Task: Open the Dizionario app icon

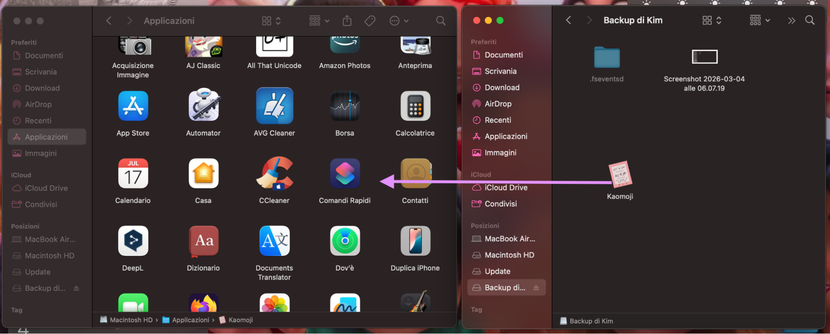Action: pyautogui.click(x=203, y=241)
